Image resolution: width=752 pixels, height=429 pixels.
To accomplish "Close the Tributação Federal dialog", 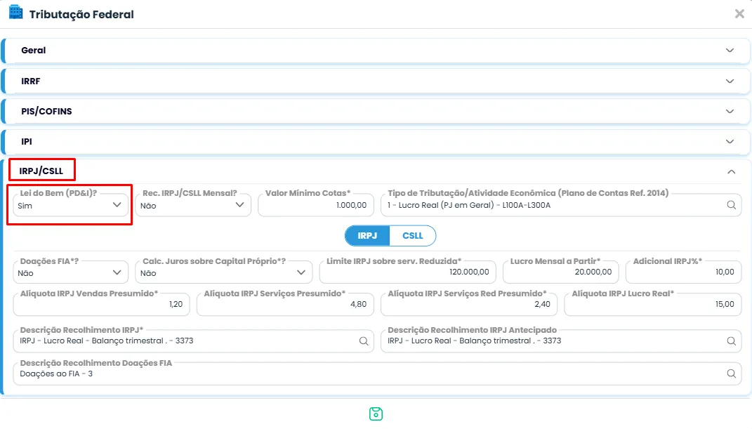I will 739,14.
